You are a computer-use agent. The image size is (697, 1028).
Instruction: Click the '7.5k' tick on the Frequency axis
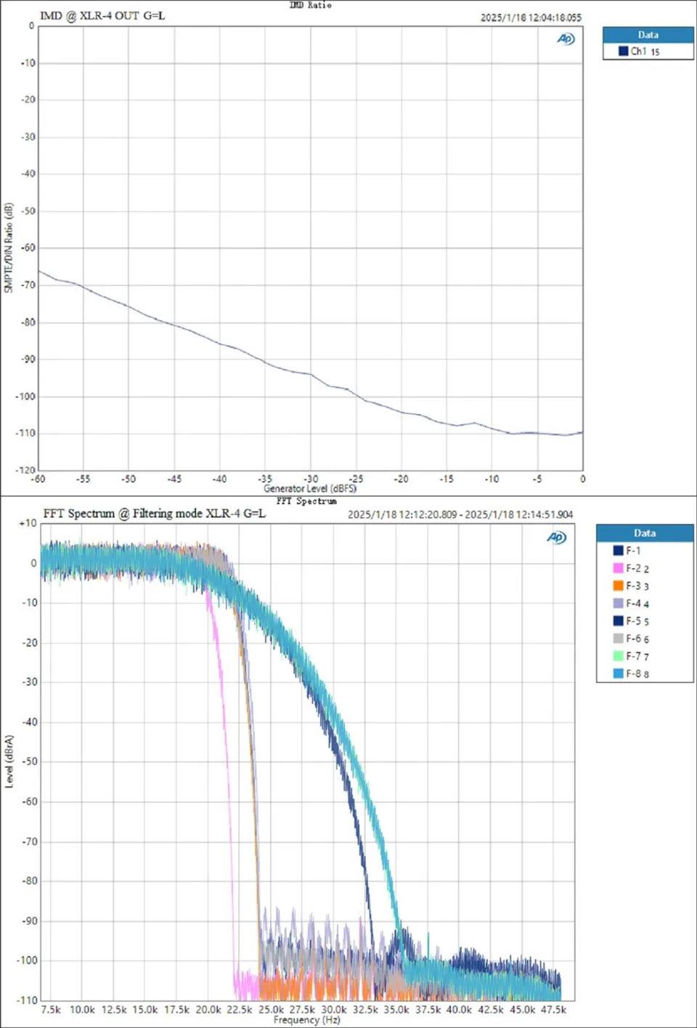tap(51, 1010)
